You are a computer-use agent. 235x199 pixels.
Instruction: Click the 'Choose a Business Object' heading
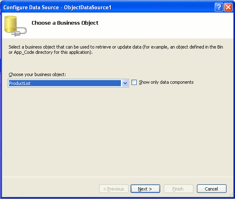[65, 23]
